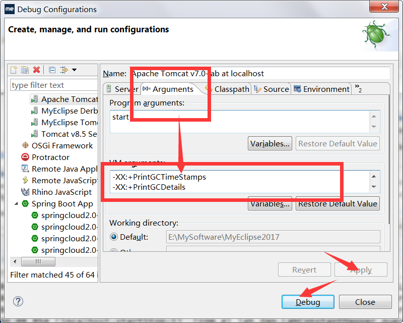Click the Remote Java Application icon

pyautogui.click(x=25, y=169)
